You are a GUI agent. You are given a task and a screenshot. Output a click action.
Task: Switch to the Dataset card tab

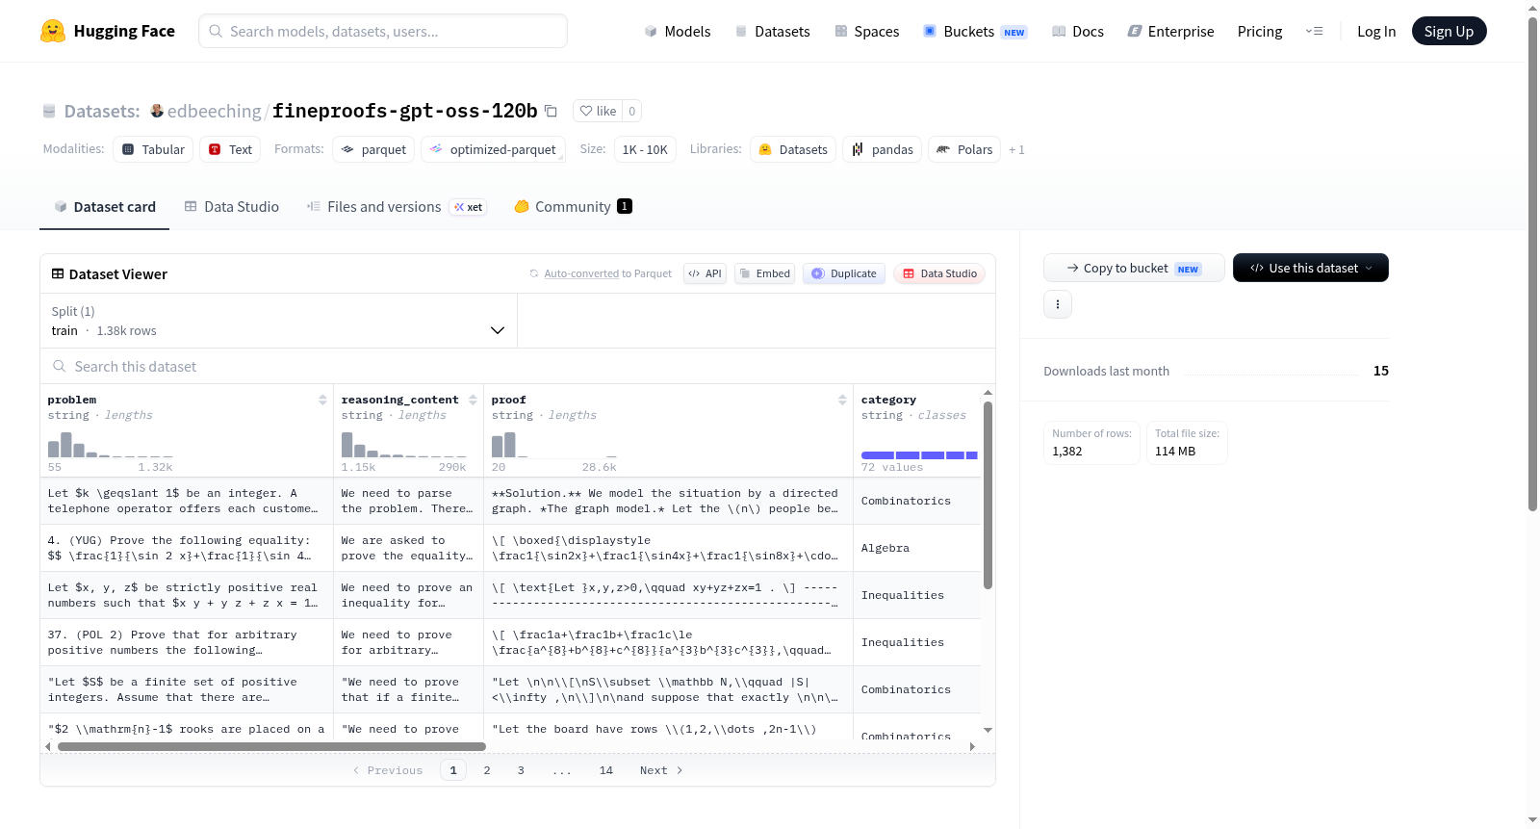point(105,207)
